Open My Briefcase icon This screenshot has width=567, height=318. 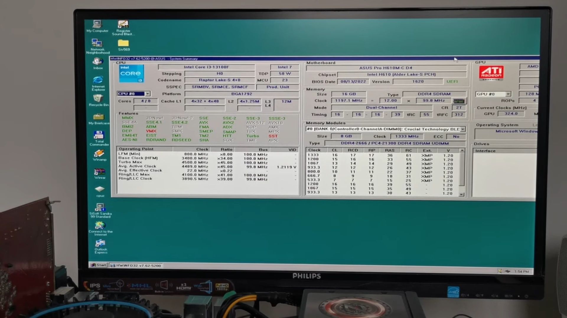click(x=99, y=119)
